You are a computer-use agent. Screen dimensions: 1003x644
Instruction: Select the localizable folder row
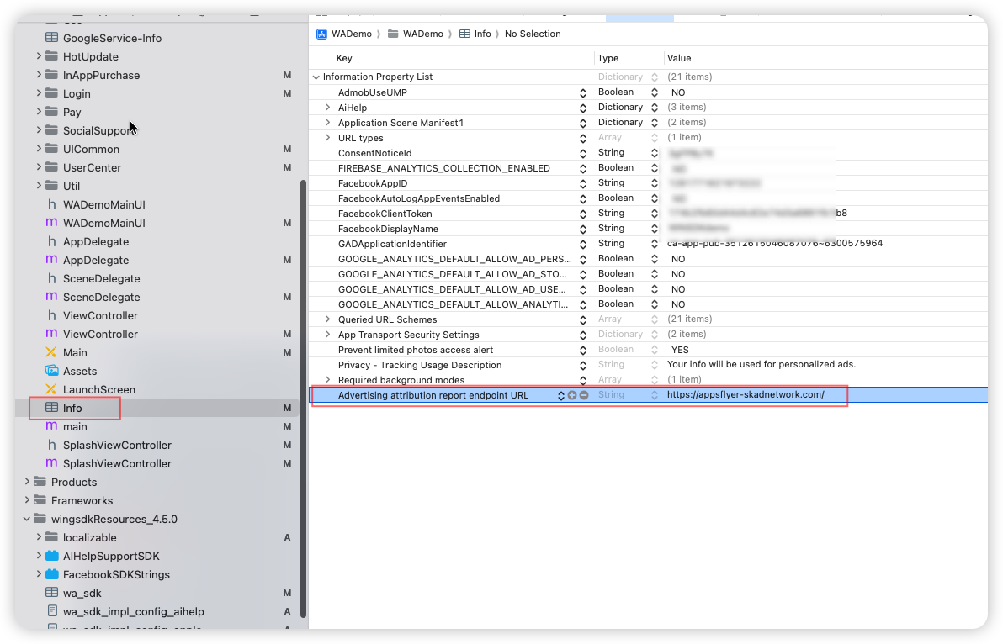158,537
